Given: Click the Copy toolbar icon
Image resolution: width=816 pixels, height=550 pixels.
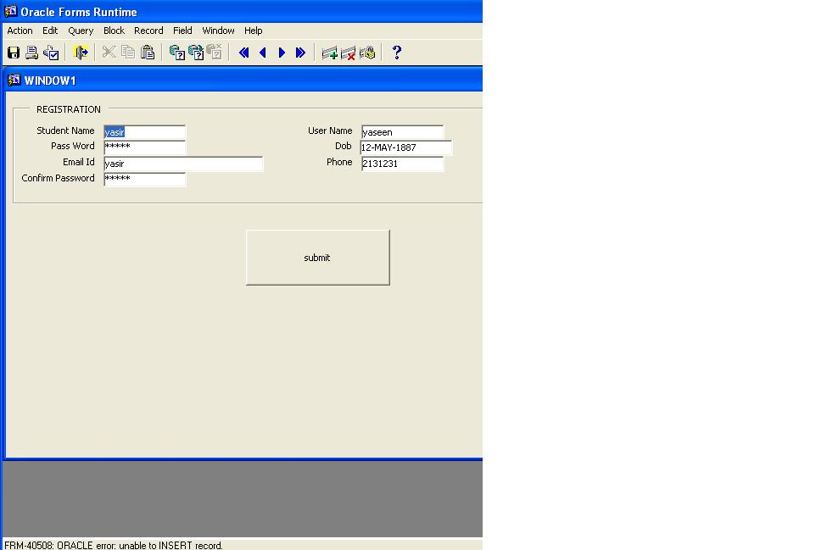Looking at the screenshot, I should (128, 52).
